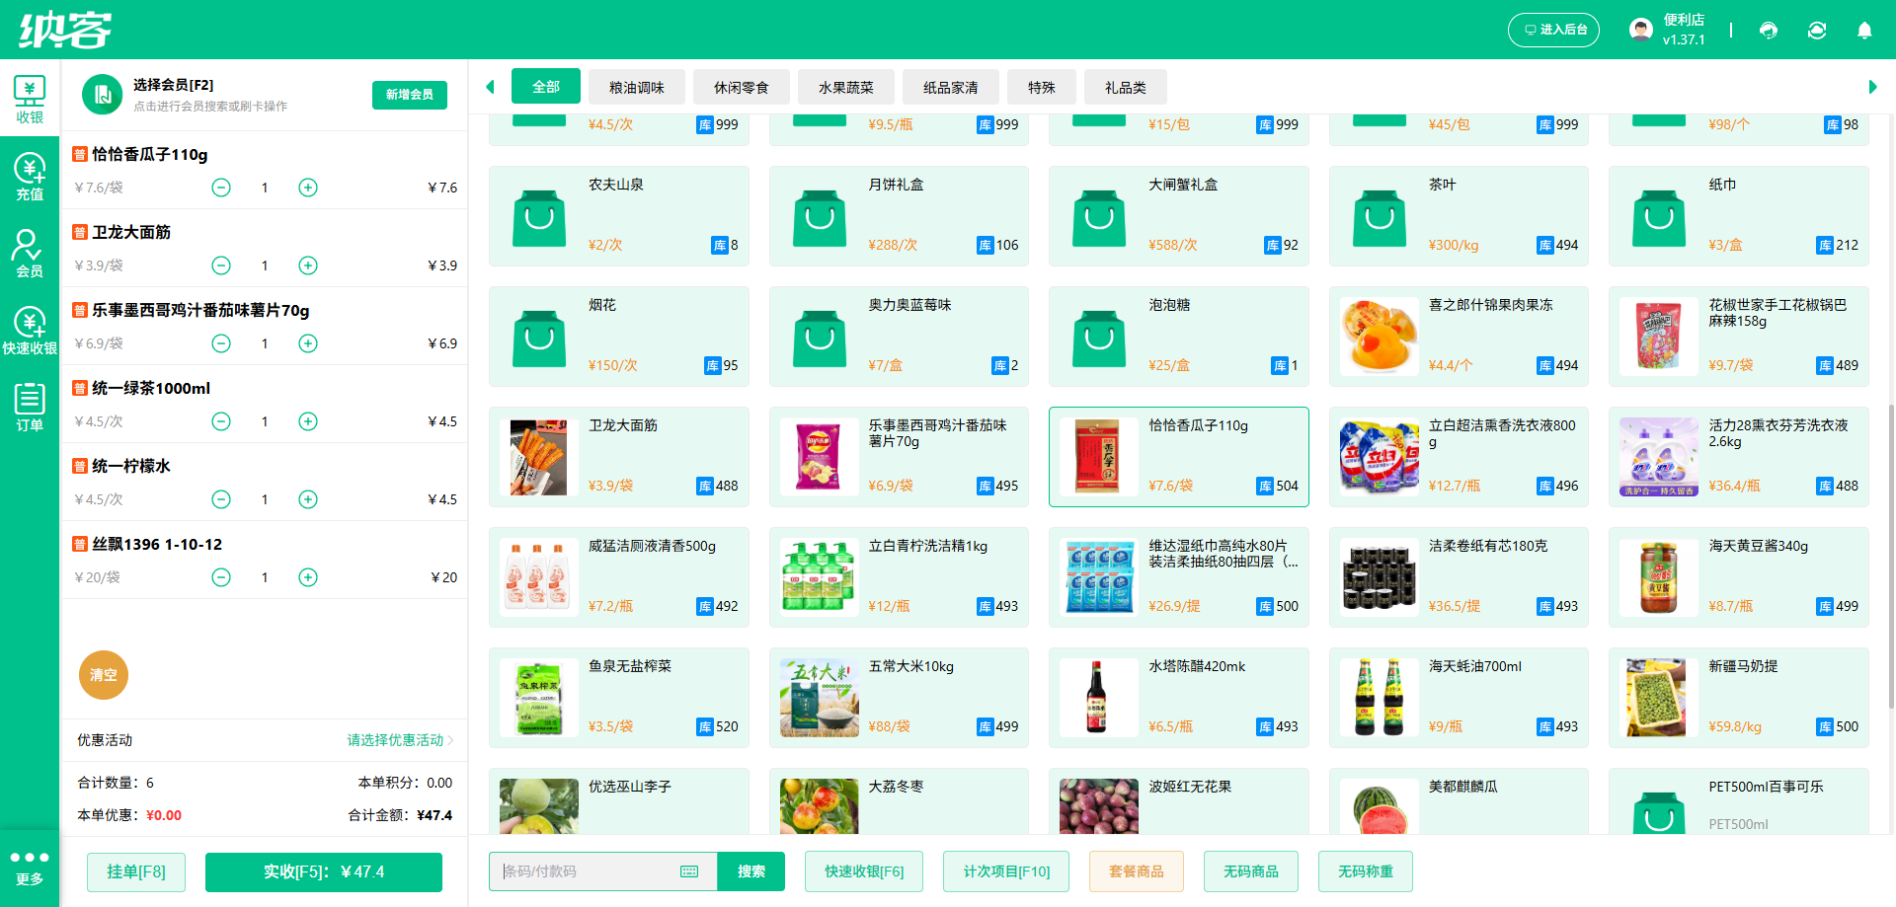1896x907 pixels.
Task: Click the member selection icon beside 选择会员[F2]
Action: click(x=102, y=95)
